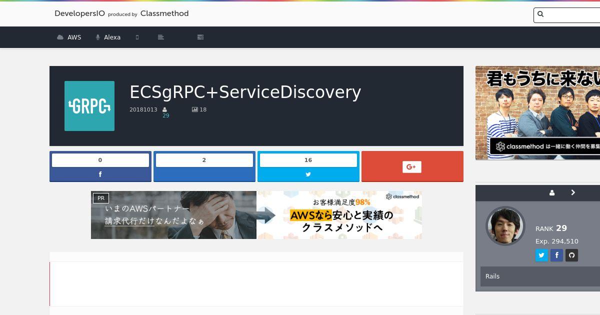The height and width of the screenshot is (315, 600).
Task: Click the AWS partner PR banner ad
Action: [x=256, y=215]
